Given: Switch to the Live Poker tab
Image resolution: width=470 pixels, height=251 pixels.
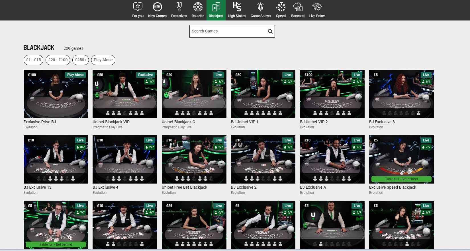Looking at the screenshot, I should pyautogui.click(x=317, y=10).
